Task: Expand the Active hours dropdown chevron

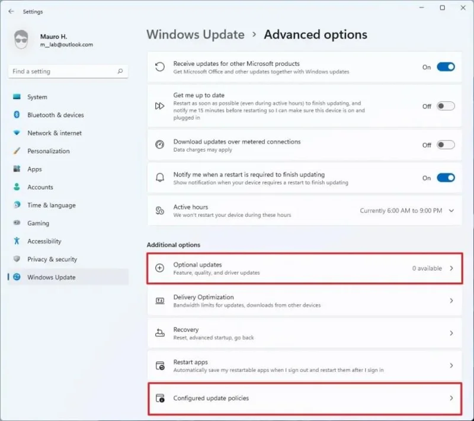Action: point(451,211)
